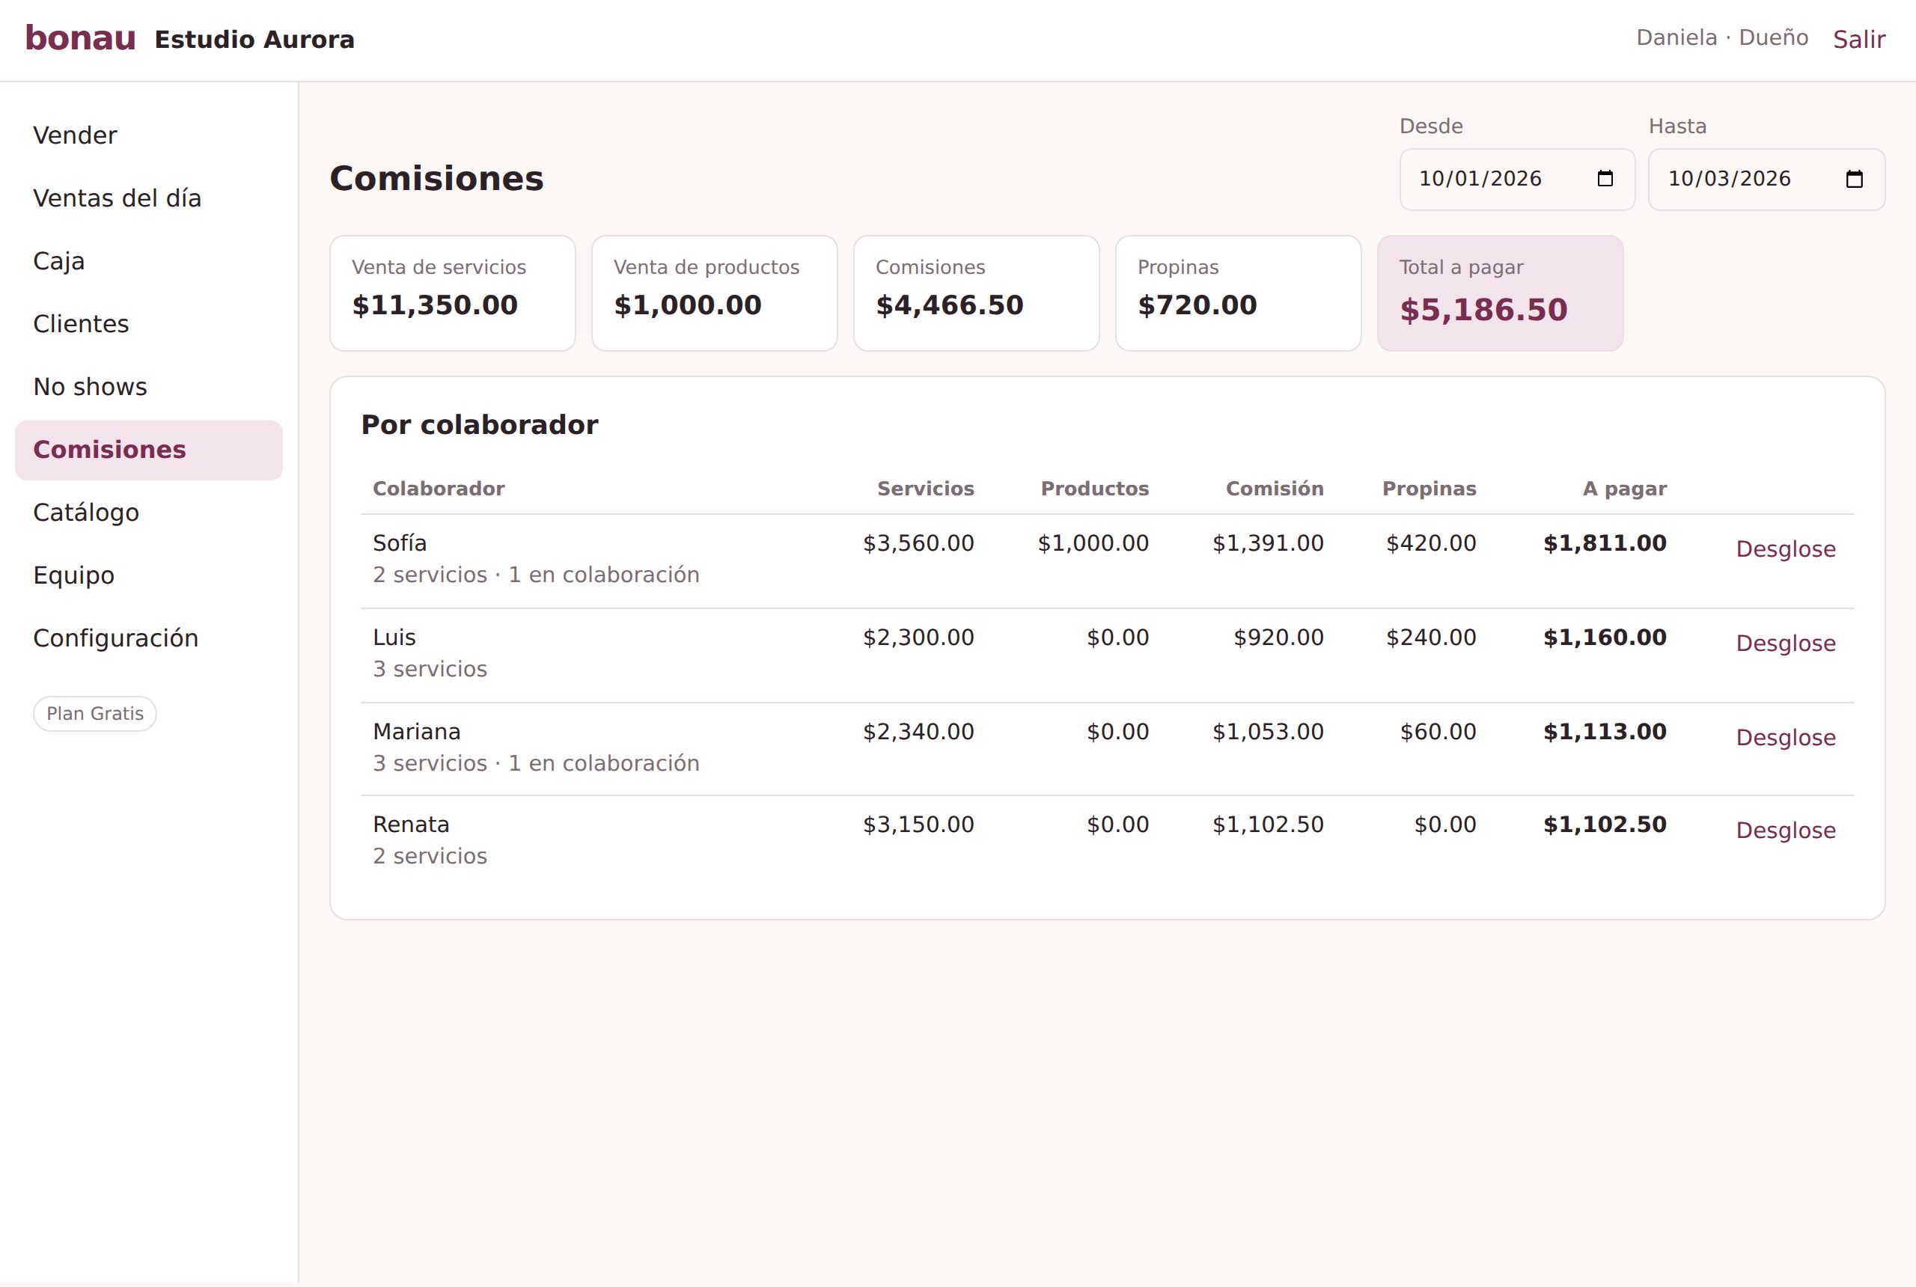Click Luis's a pagar $1,160.00
This screenshot has height=1287, width=1916.
1605,638
